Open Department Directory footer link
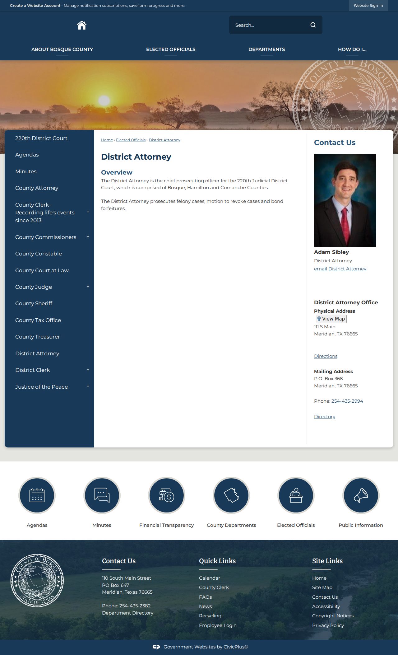398x655 pixels. click(127, 613)
